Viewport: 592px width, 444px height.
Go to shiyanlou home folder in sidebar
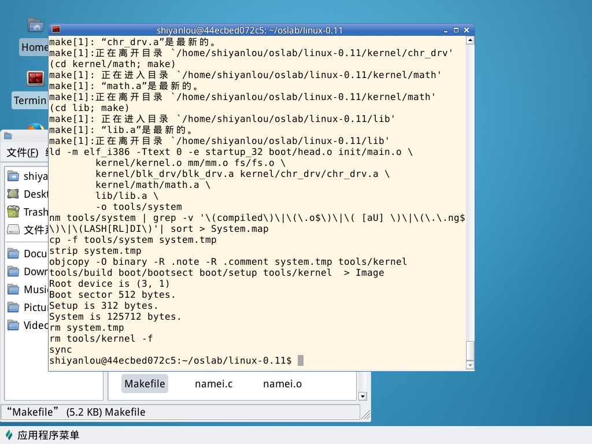coord(13,176)
